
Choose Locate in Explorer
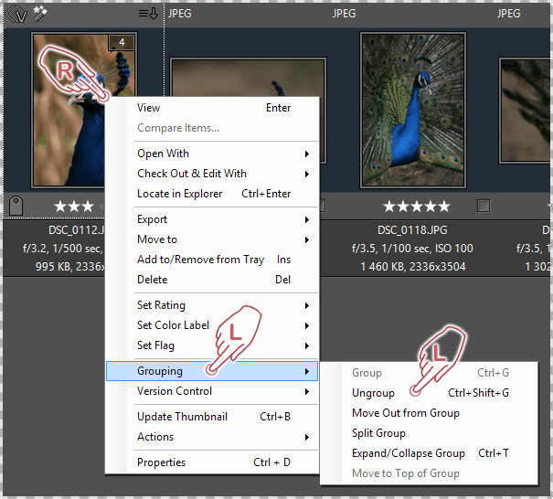pyautogui.click(x=213, y=194)
